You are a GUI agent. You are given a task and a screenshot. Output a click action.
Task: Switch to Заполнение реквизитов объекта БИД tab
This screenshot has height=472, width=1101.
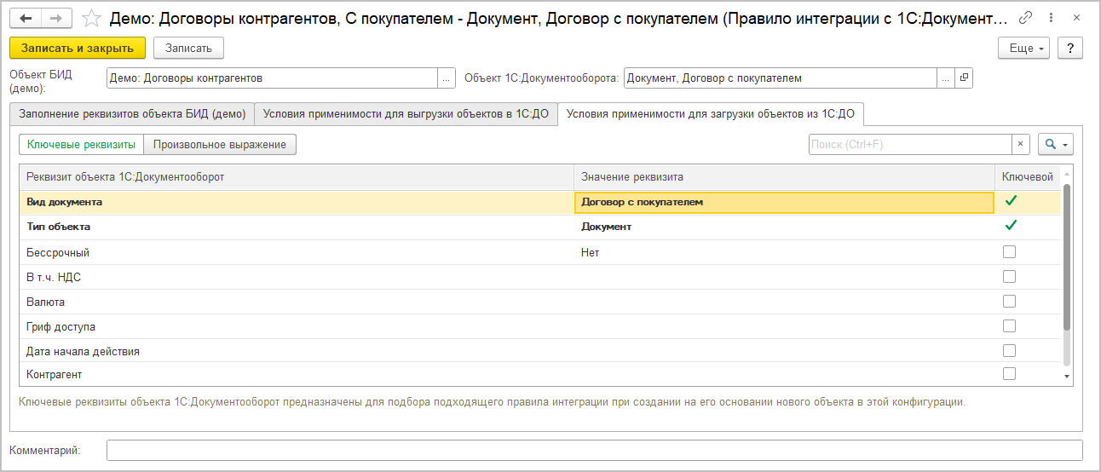click(131, 113)
